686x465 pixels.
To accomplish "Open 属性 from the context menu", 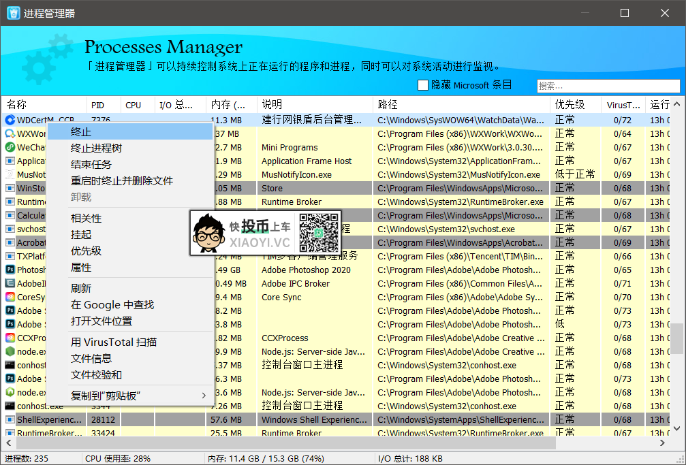I will (130, 267).
